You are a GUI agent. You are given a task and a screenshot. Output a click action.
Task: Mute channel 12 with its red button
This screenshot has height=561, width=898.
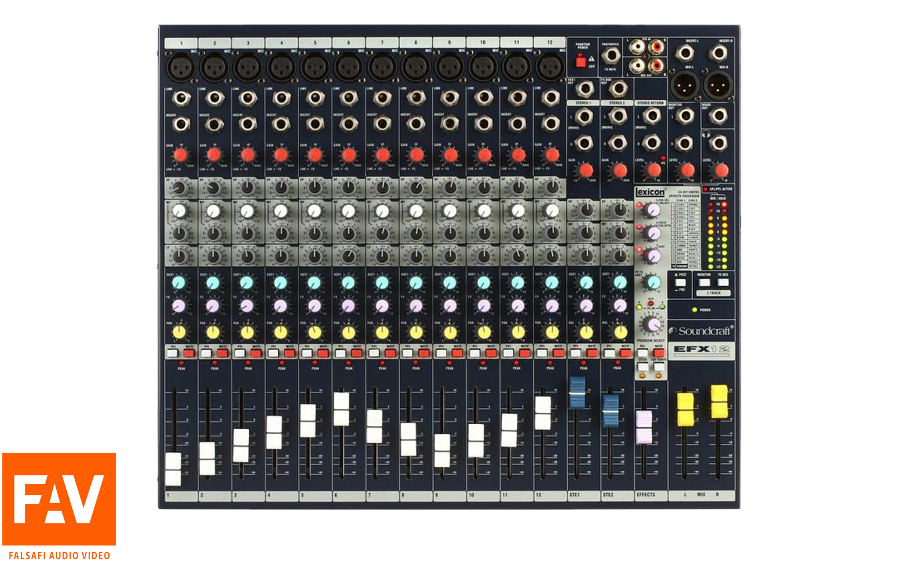coord(558,353)
